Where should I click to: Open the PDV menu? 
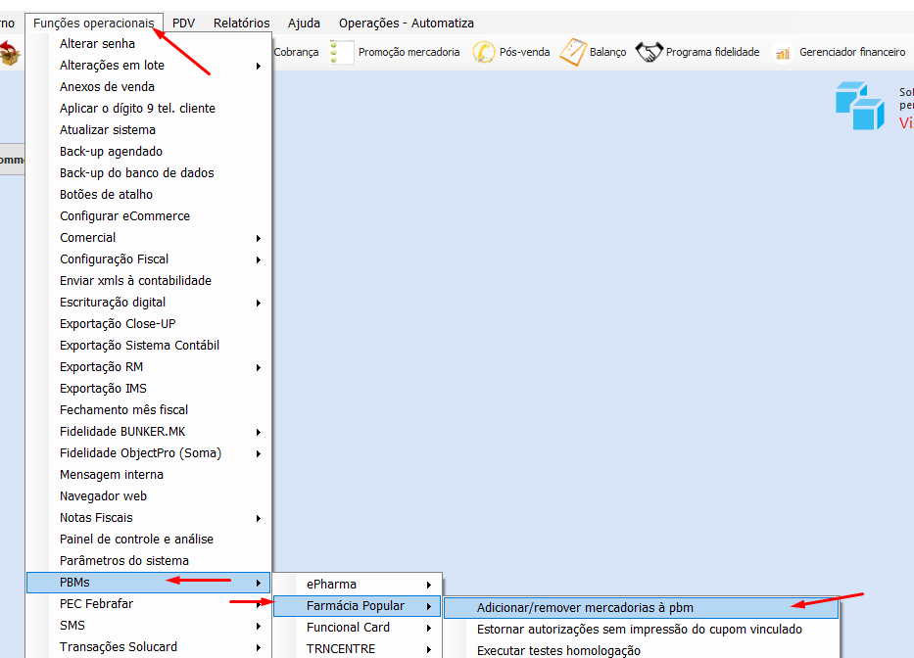(183, 23)
